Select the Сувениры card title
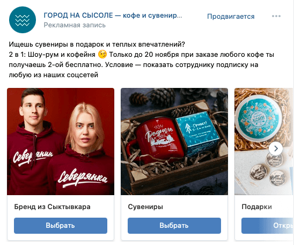The image size is (294, 245). [145, 207]
